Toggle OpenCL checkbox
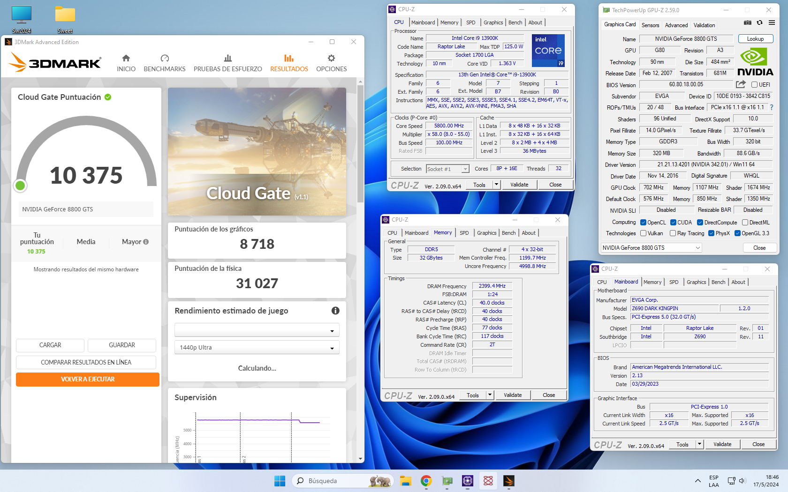 [x=643, y=223]
